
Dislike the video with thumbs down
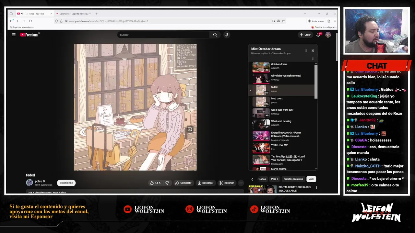tap(167, 183)
